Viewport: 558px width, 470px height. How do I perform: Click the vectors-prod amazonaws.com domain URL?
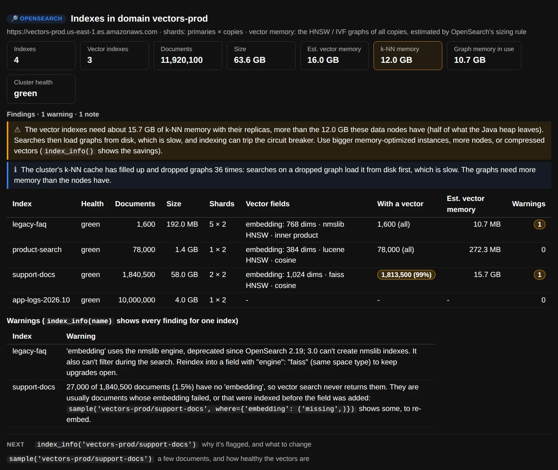(x=82, y=32)
